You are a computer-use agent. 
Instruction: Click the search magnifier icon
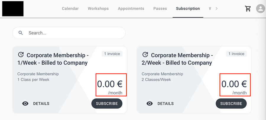click(x=21, y=33)
